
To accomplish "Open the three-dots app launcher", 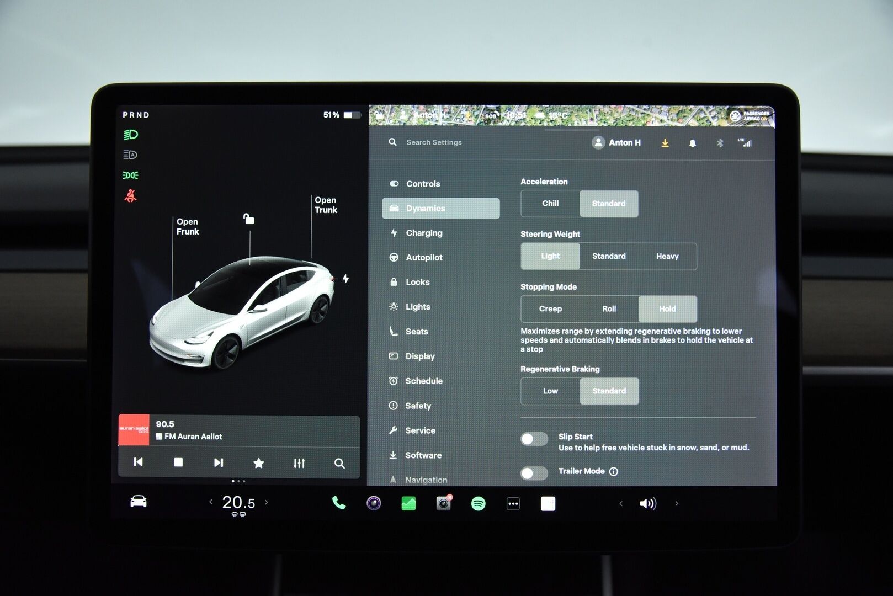I will pos(513,503).
